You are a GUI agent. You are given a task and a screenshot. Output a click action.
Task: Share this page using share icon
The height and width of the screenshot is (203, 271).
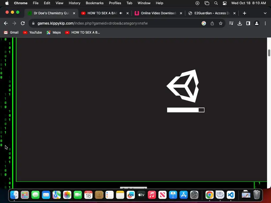[212, 23]
